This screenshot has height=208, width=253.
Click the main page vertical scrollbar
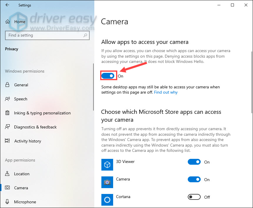click(252, 82)
